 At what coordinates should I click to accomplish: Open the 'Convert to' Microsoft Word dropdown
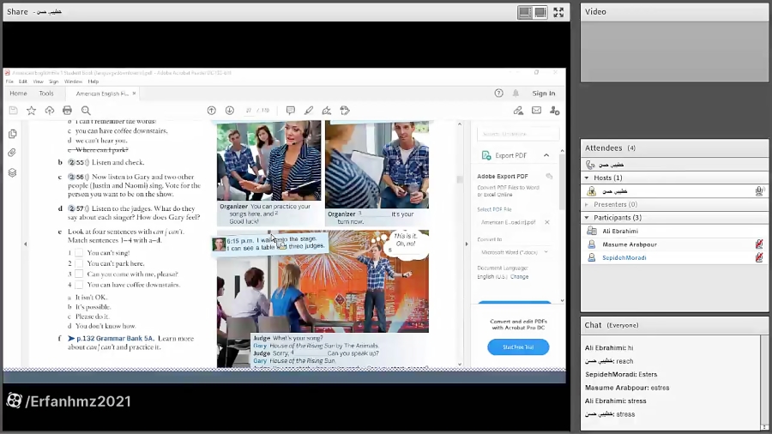pos(514,251)
